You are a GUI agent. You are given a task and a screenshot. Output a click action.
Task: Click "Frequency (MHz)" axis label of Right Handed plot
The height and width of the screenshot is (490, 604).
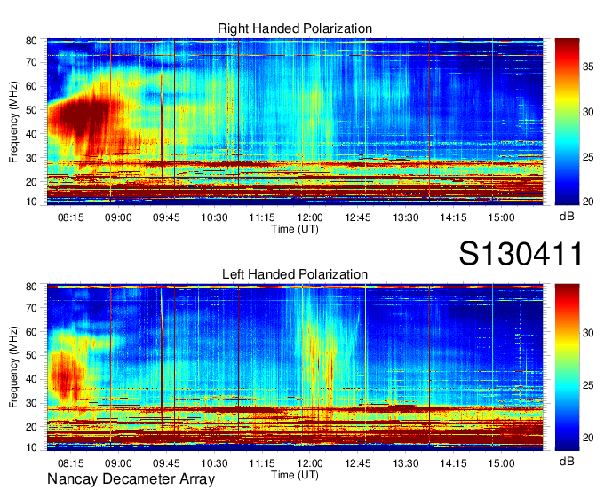tap(13, 122)
